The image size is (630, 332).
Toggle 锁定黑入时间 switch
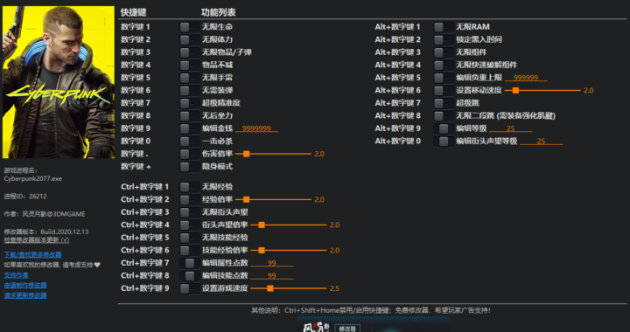pyautogui.click(x=444, y=39)
